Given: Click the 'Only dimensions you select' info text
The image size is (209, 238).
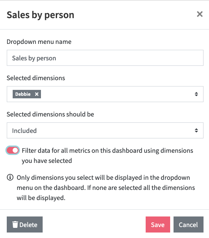Looking at the screenshot, I should click(106, 188).
